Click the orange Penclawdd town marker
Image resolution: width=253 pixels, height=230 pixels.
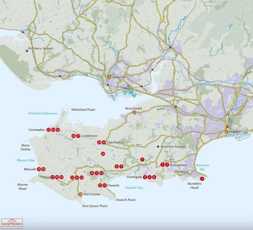[x=134, y=112]
